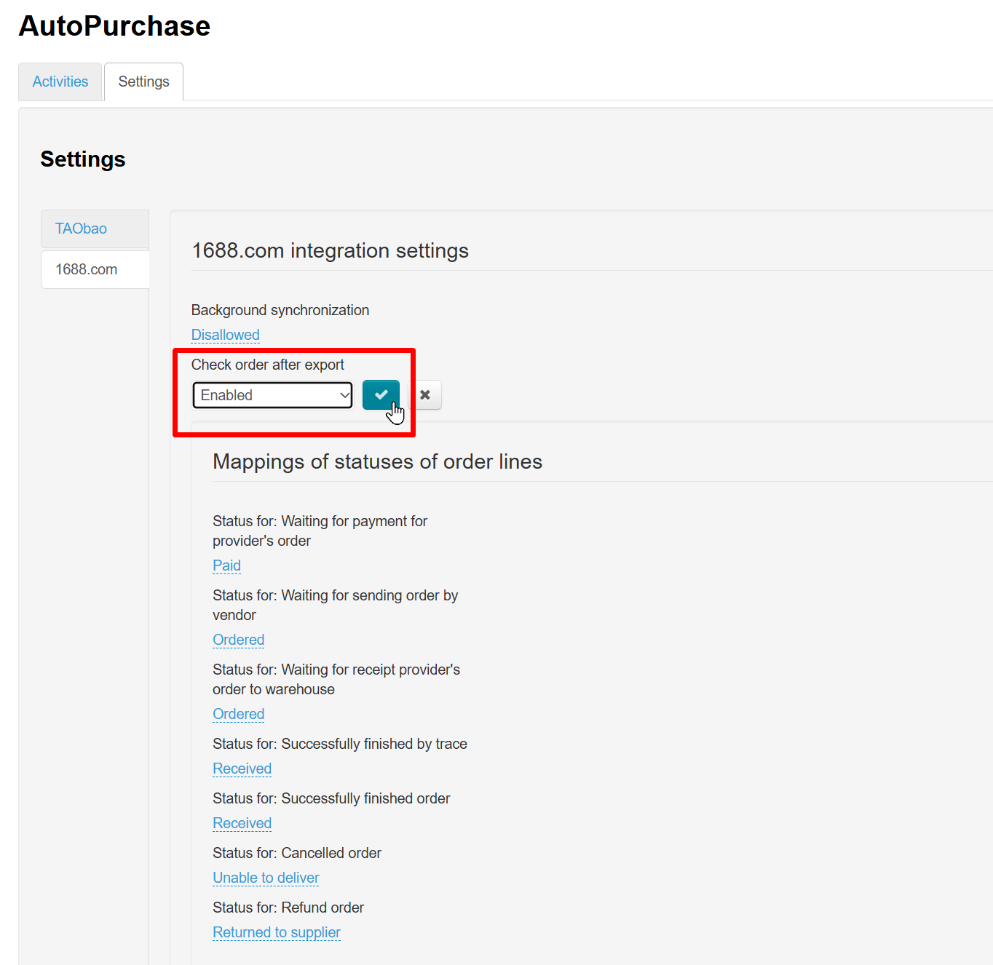Click the Paid status link
This screenshot has width=993, height=965.
click(x=226, y=565)
